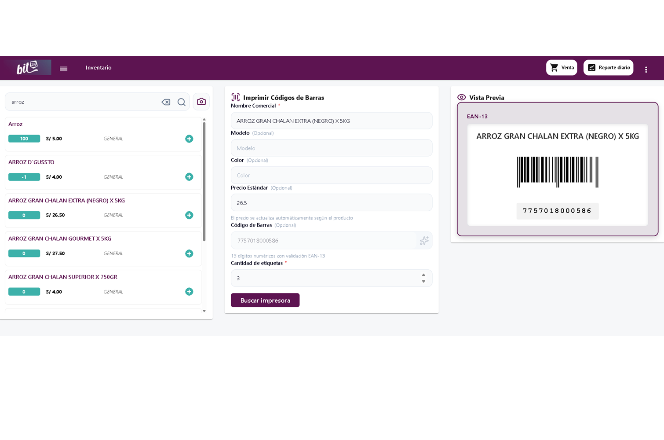Increase label quantity with up arrow
664x440 pixels.
point(423,275)
